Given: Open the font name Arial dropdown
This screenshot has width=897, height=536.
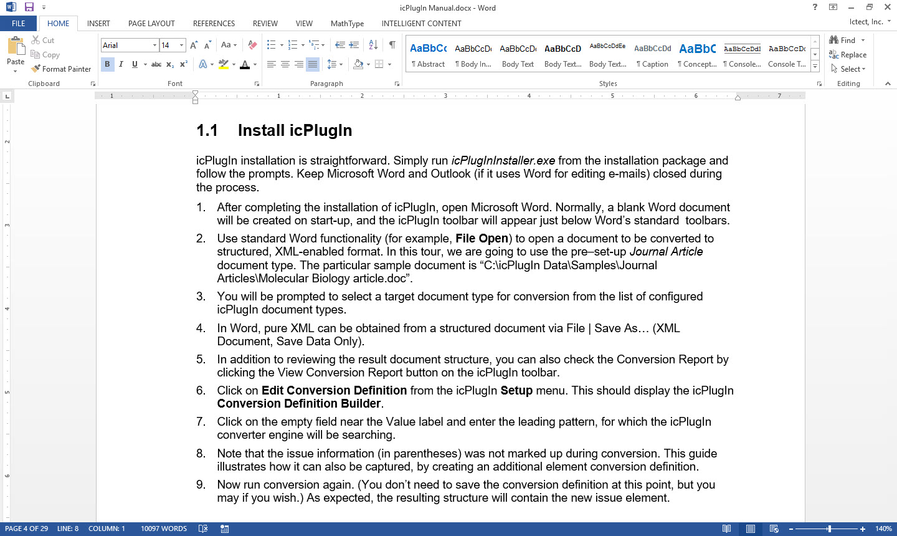Looking at the screenshot, I should coord(154,45).
